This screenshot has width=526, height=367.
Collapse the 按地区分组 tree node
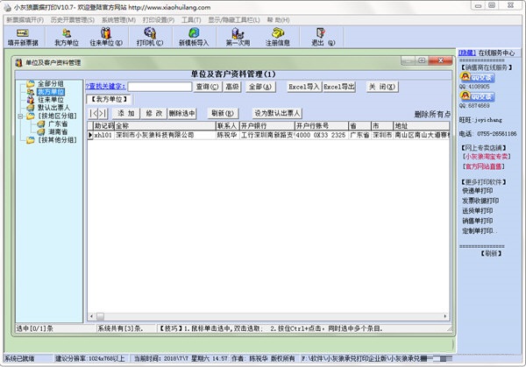pyautogui.click(x=20, y=116)
